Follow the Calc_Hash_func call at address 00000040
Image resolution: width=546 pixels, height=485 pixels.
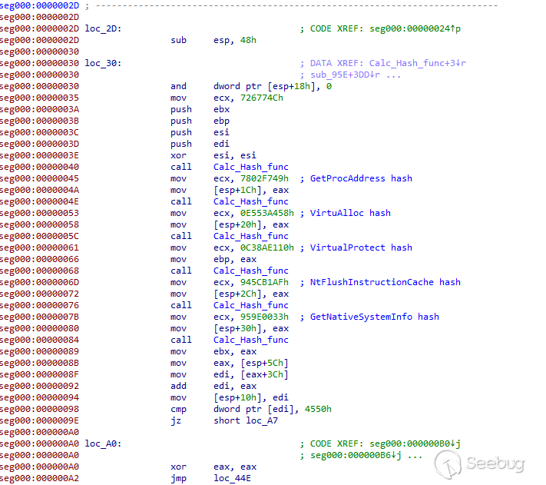pos(250,167)
